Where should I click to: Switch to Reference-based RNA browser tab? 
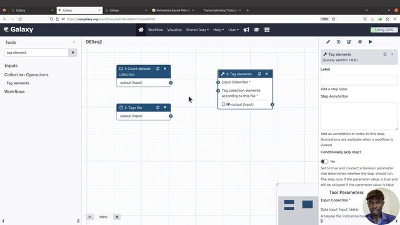172,11
